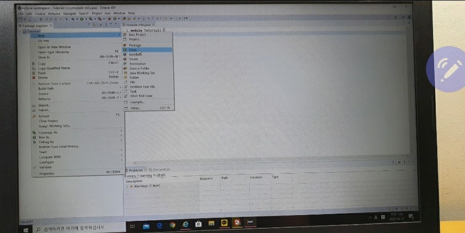Click the Copy icon in context menu
Viewport: 465px width, 233px height.
pos(34,64)
